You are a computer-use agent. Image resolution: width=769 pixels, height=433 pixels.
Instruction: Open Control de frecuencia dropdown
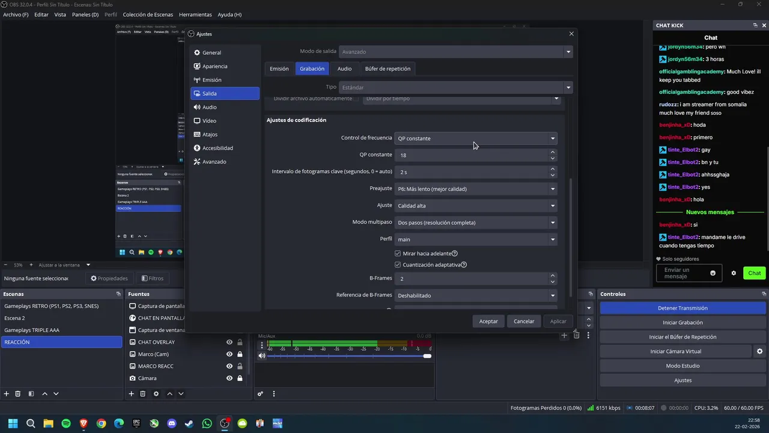(476, 138)
